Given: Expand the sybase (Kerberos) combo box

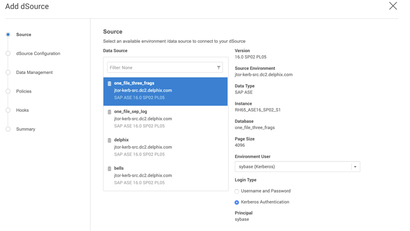Looking at the screenshot, I should (x=293, y=167).
